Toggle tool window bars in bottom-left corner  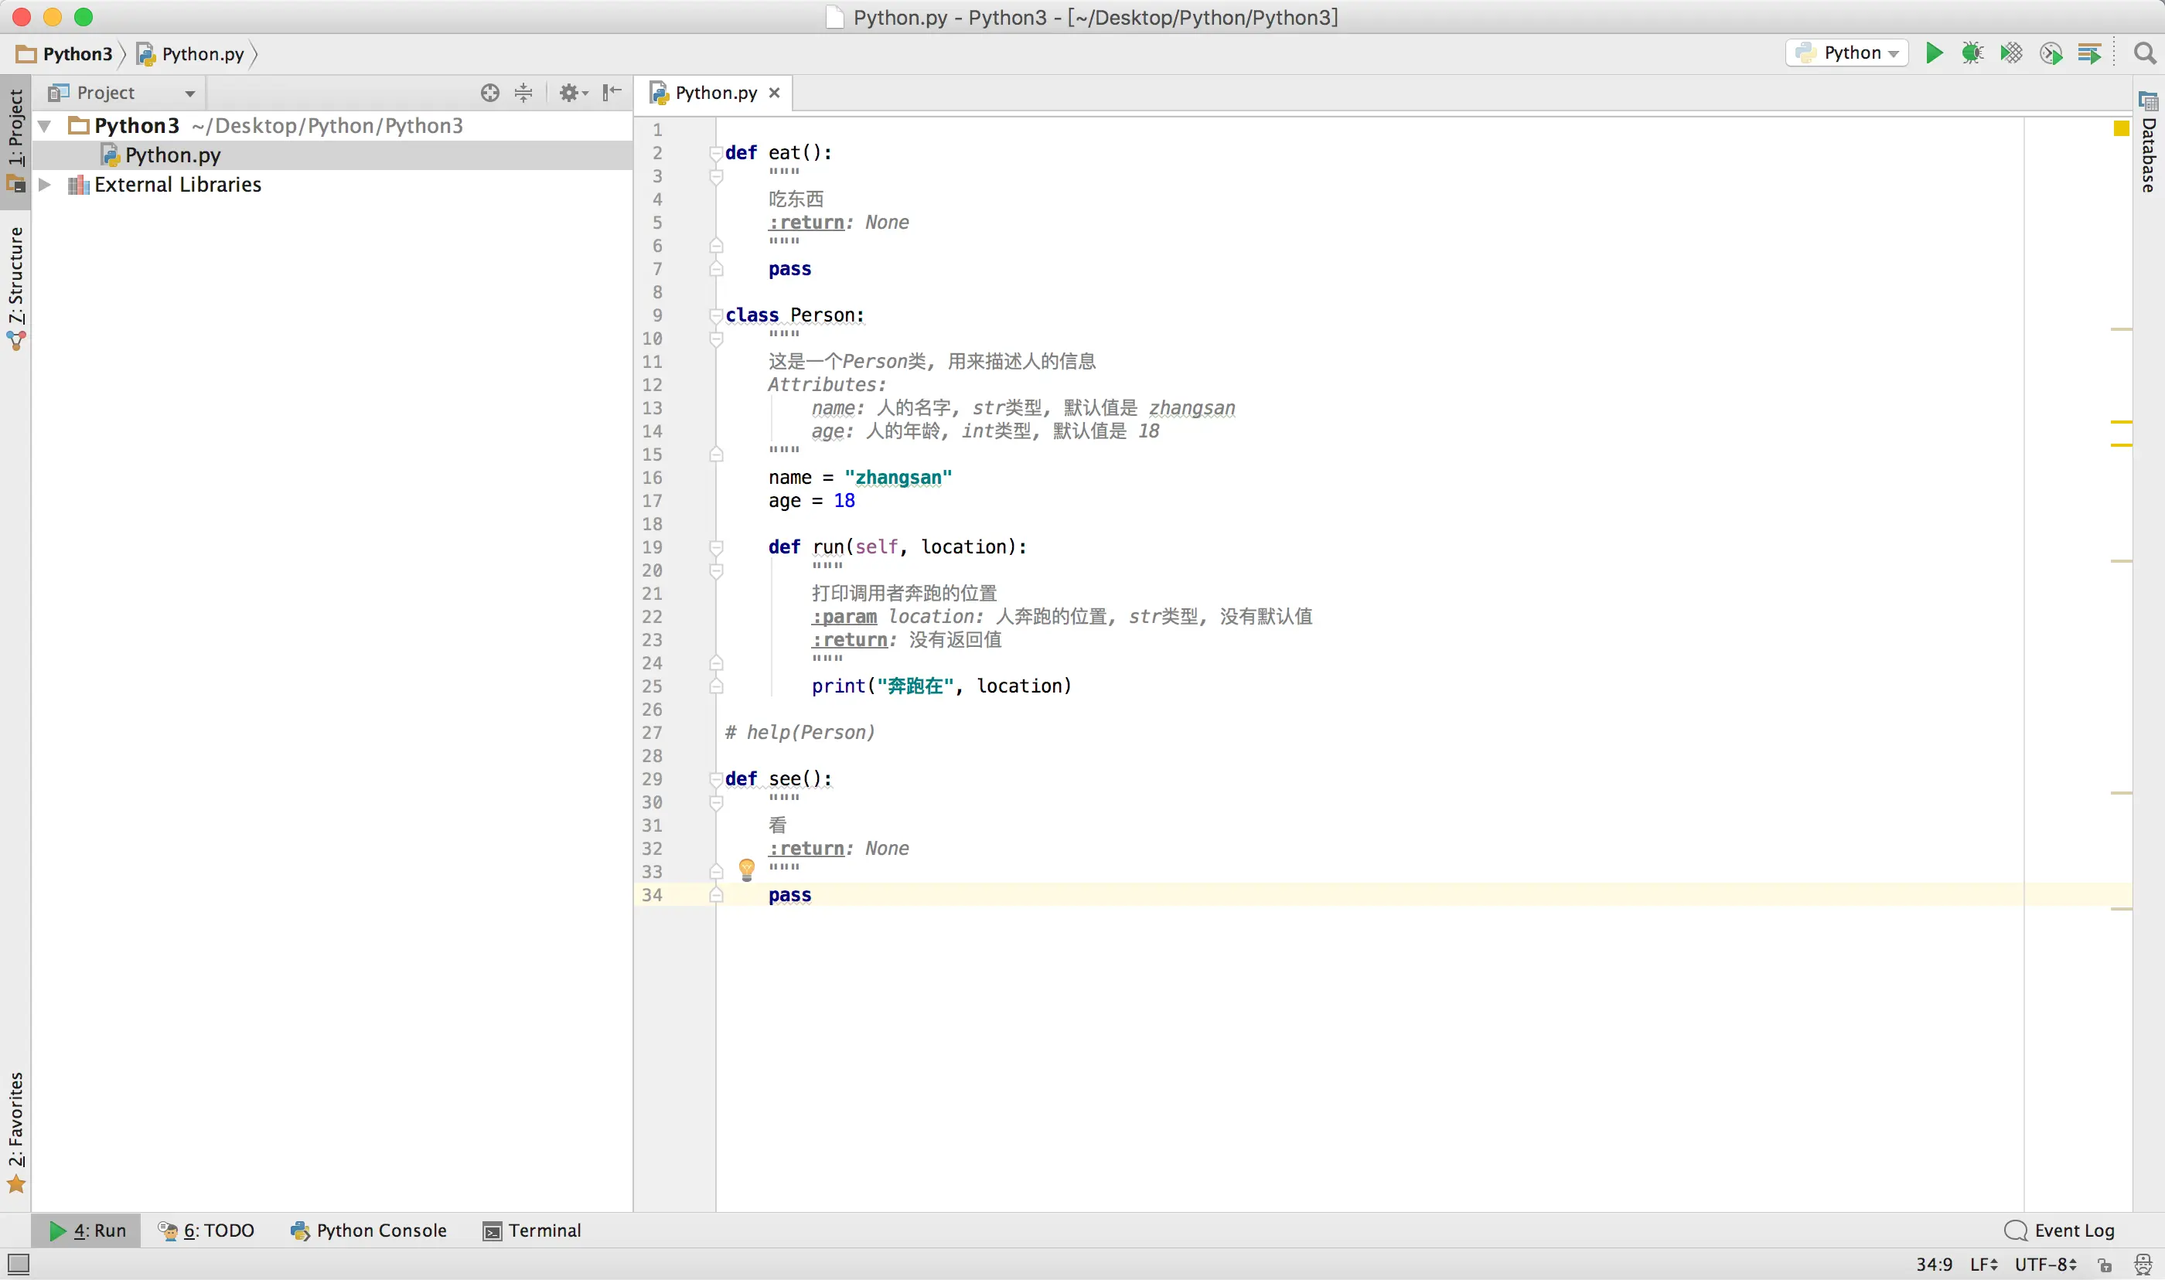18,1265
